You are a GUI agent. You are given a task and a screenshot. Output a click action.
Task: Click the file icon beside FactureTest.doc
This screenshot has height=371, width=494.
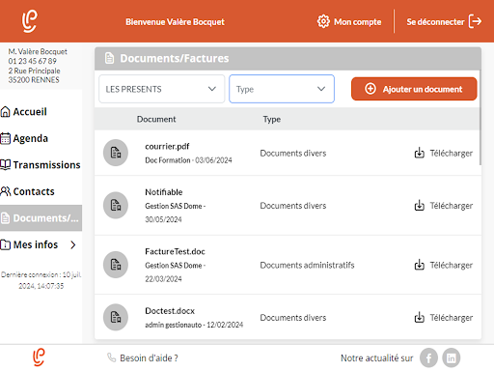point(116,265)
